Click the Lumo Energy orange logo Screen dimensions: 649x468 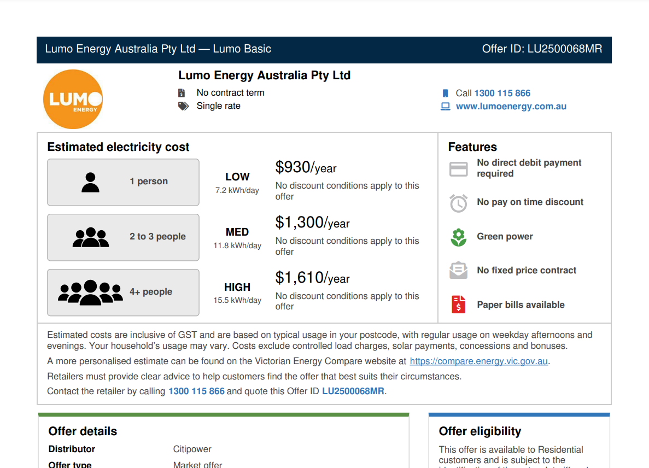(73, 100)
